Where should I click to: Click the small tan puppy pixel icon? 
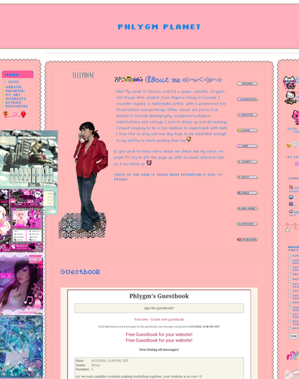click(288, 145)
